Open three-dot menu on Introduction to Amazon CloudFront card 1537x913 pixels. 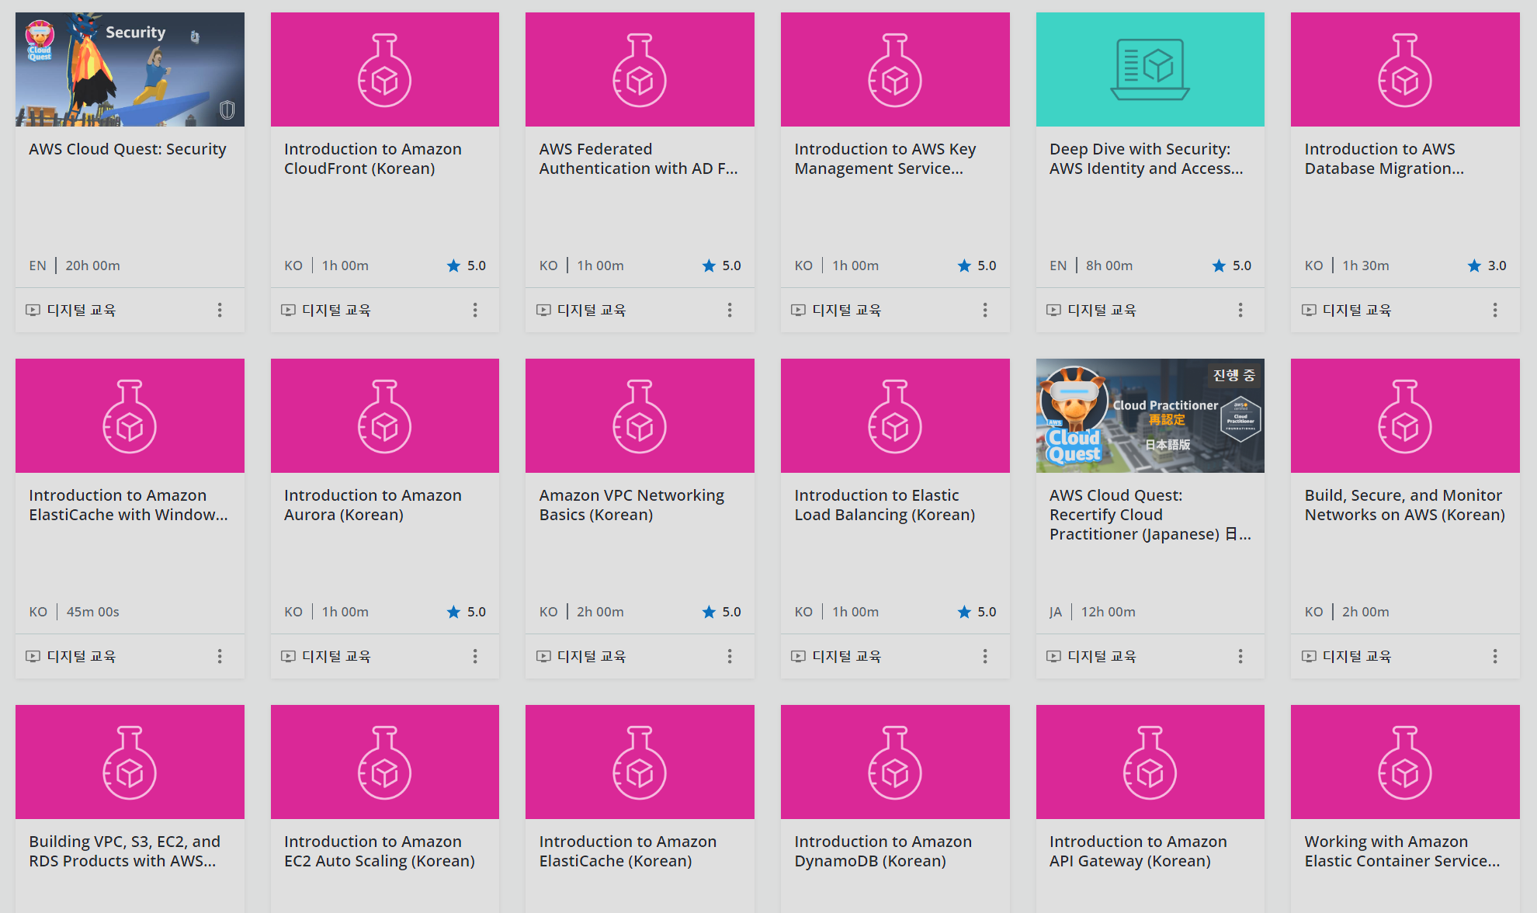point(475,310)
